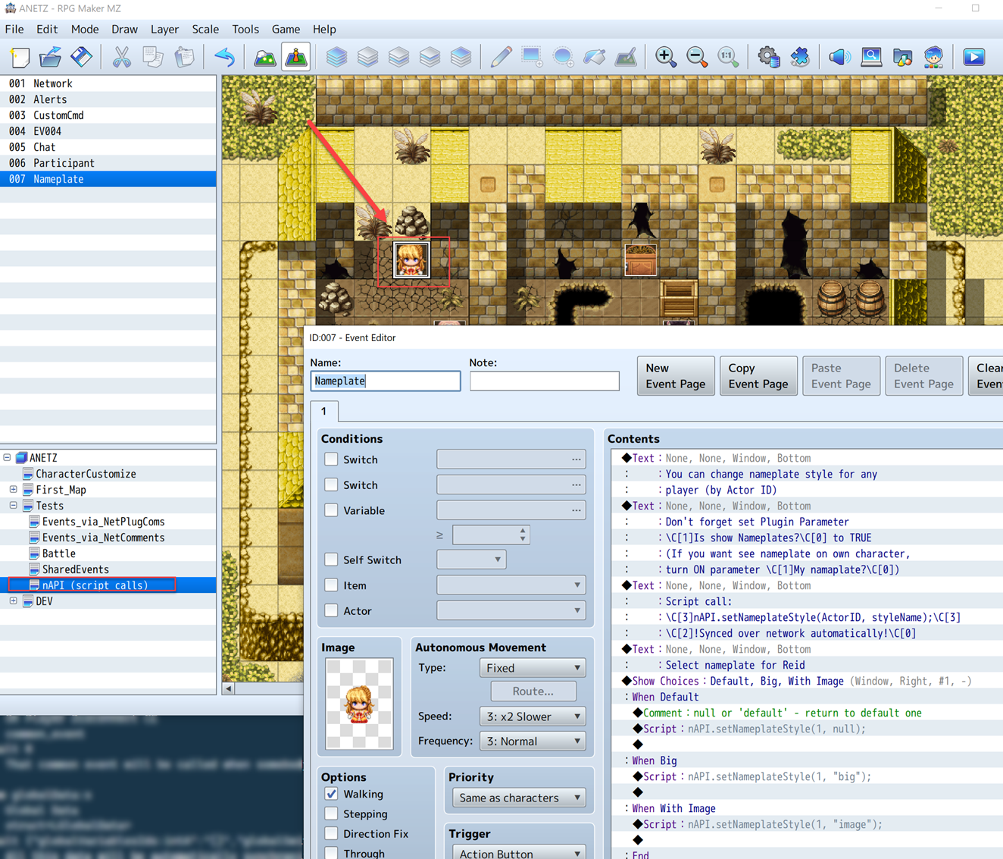This screenshot has height=859, width=1003.
Task: Open the File menu
Action: point(14,29)
